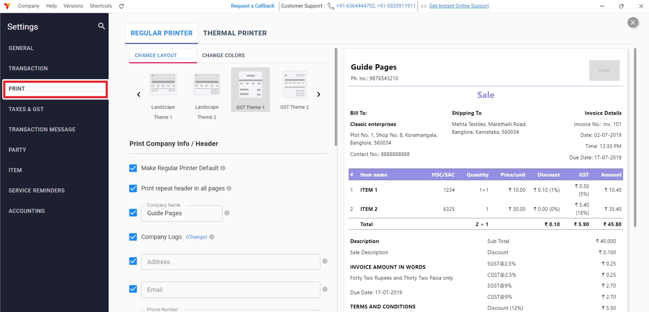Toggle Print repeat header in all pages checkbox
The height and width of the screenshot is (312, 649).
click(x=133, y=188)
